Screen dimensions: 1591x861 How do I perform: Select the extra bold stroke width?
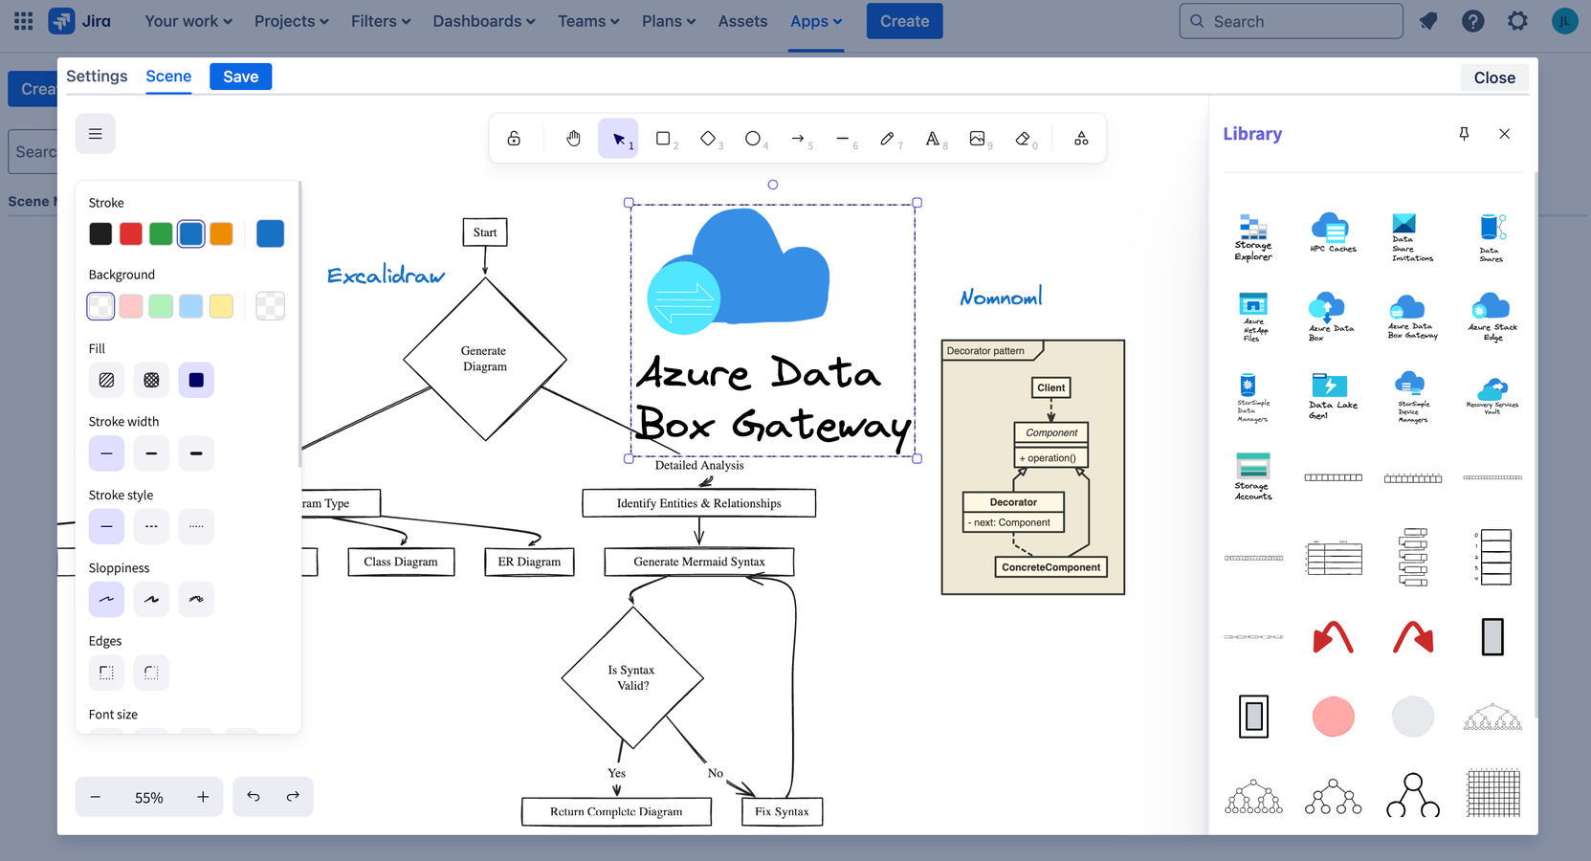click(196, 453)
